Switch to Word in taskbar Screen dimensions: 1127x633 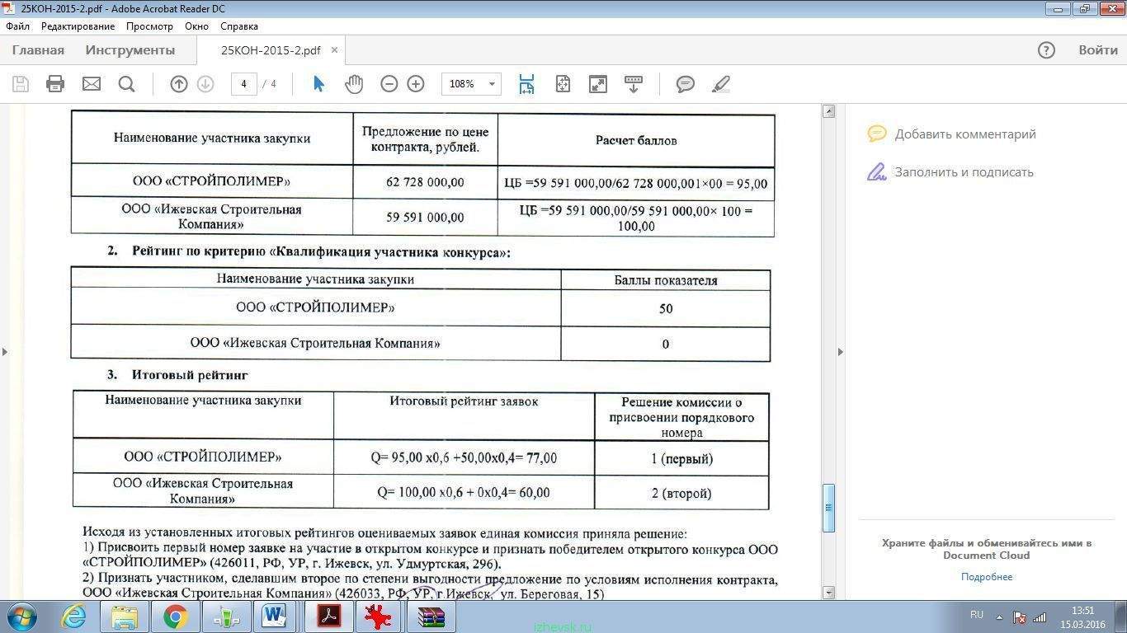tap(274, 617)
